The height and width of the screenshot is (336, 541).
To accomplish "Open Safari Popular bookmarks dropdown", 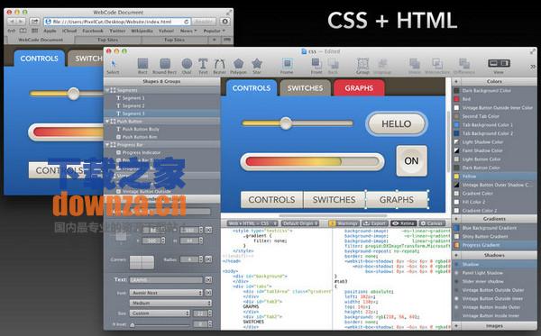I will [214, 31].
